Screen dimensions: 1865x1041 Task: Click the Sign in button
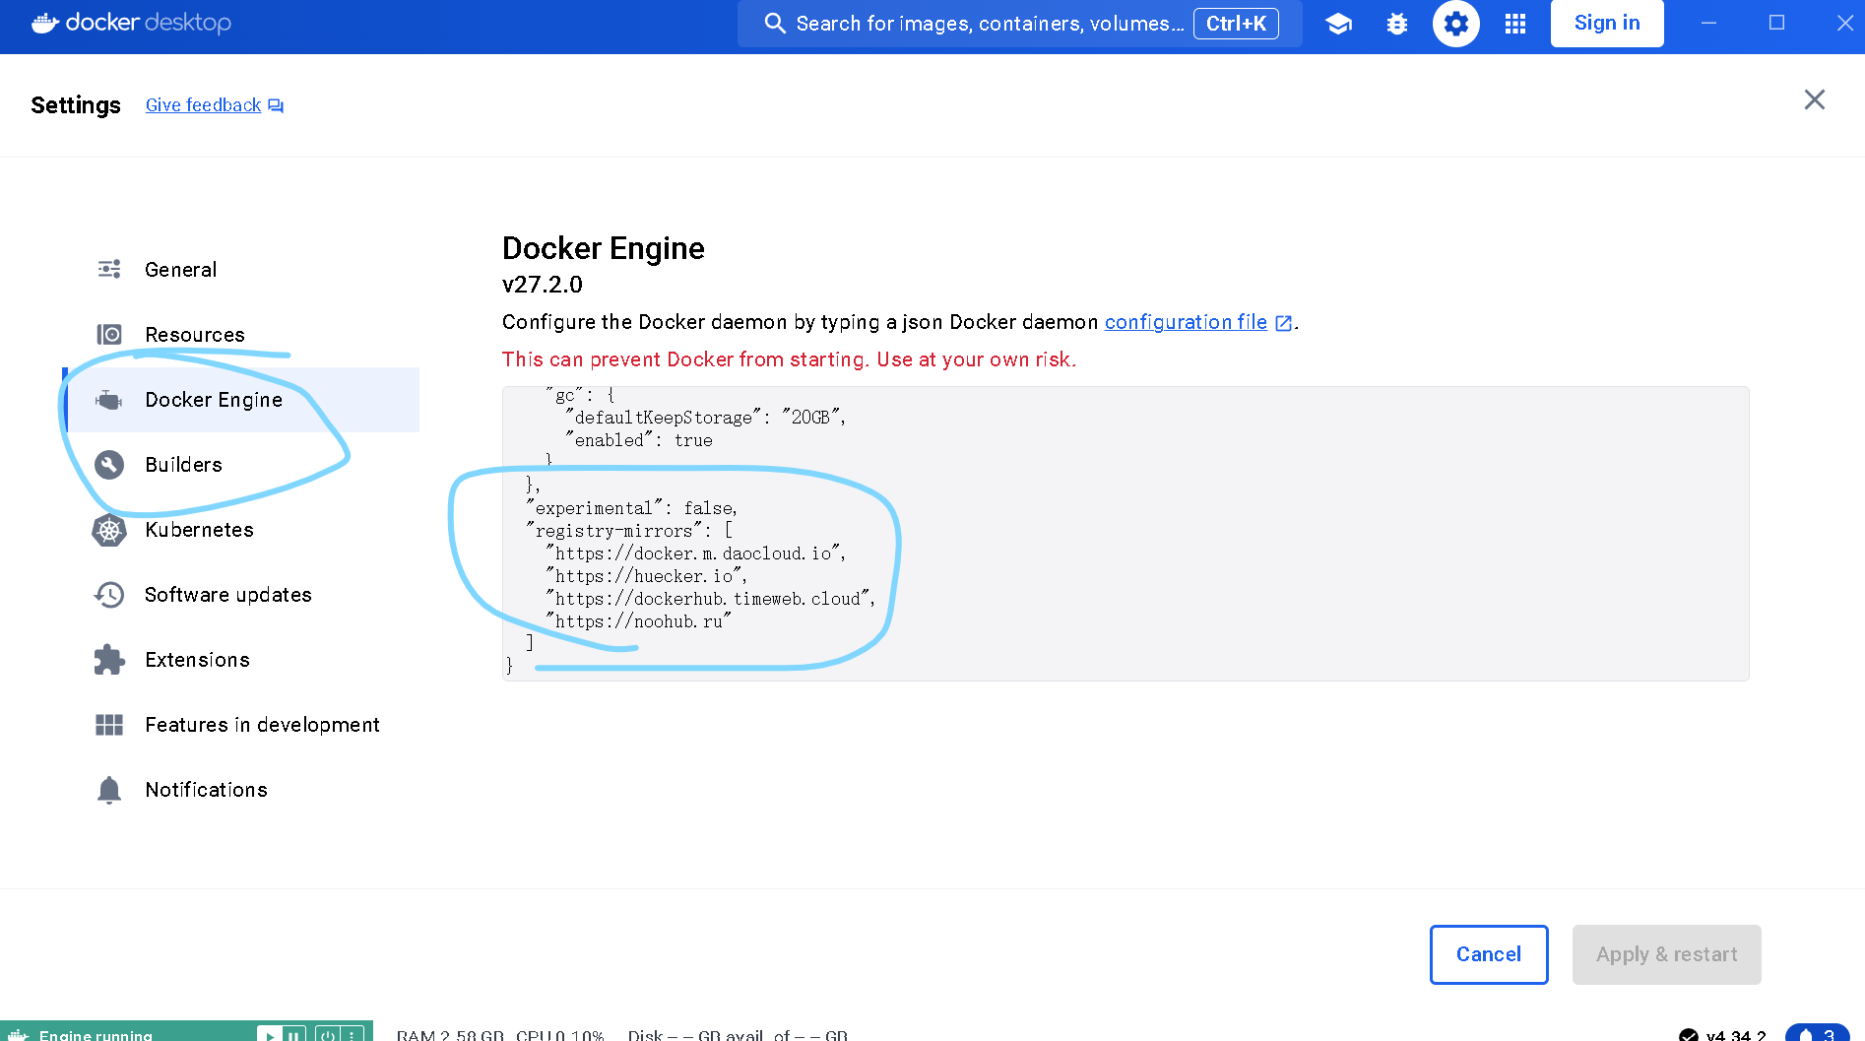[x=1606, y=24]
